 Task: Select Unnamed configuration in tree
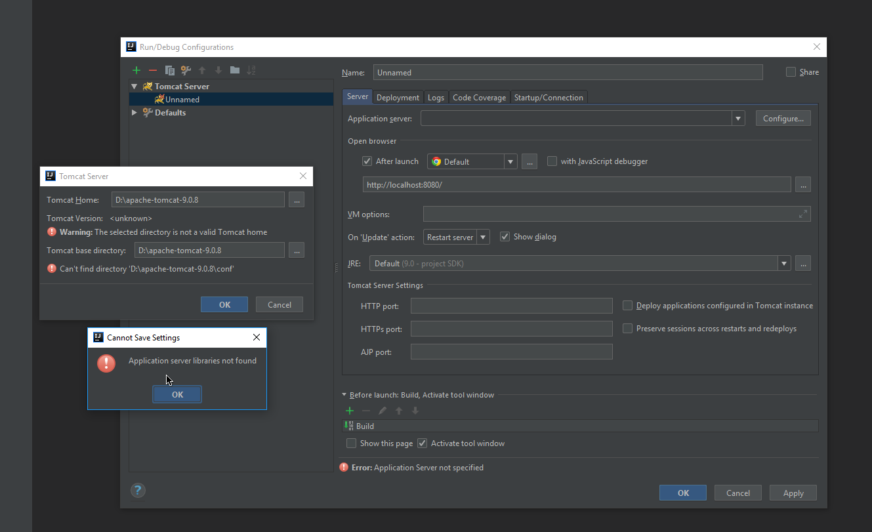[x=231, y=100]
